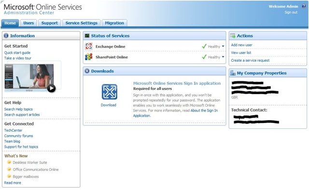This screenshot has width=309, height=192.
Task: Go to the Service Settings tab
Action: click(82, 23)
